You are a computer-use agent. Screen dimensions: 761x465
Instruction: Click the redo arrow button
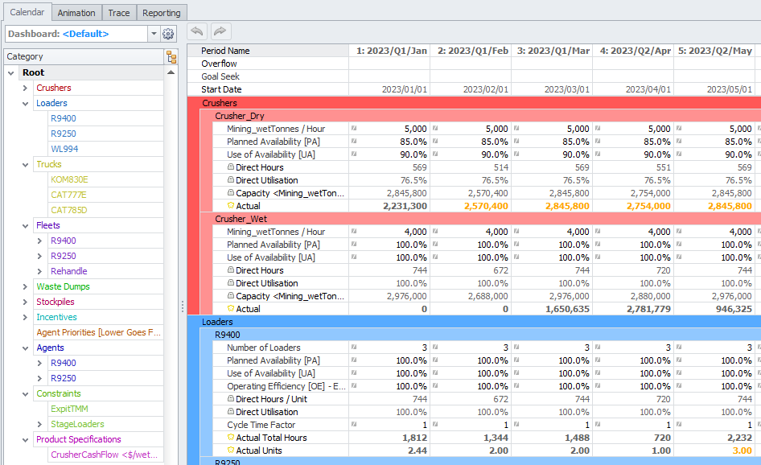220,31
